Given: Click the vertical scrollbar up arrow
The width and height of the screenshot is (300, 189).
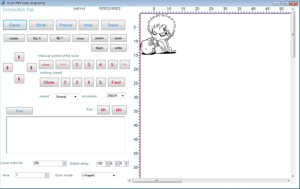Looking at the screenshot, I should click(293, 9).
